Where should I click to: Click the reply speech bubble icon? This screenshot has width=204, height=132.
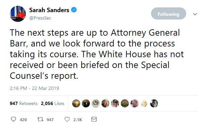coord(13,119)
